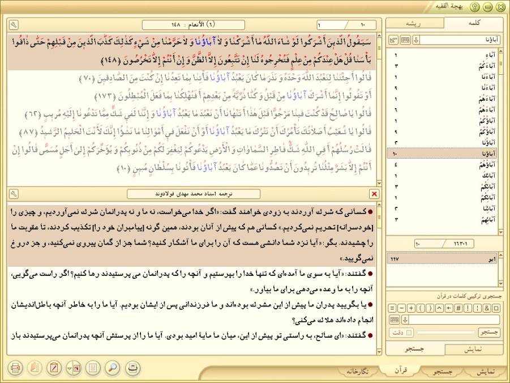Select the root row ابو with count ١١٧

point(442,258)
